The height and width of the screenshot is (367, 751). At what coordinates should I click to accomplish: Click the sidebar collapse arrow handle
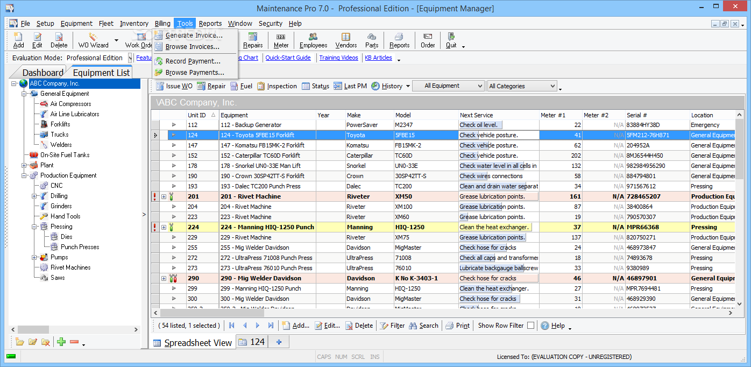pos(144,215)
